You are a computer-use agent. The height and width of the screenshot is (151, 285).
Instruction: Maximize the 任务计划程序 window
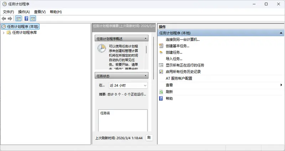[266, 4]
